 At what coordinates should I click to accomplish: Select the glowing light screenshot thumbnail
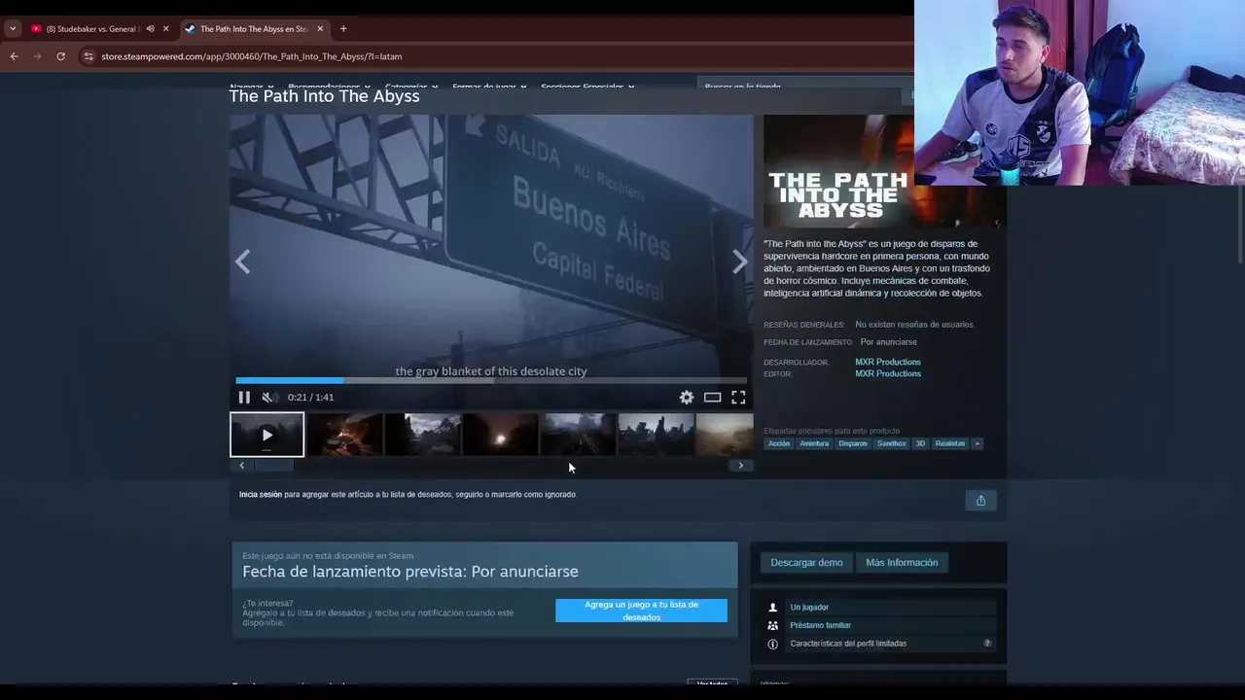[x=500, y=435]
